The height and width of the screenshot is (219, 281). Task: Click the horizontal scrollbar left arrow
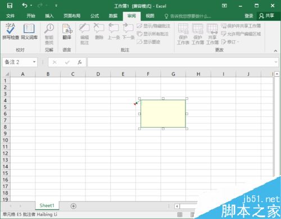177,206
